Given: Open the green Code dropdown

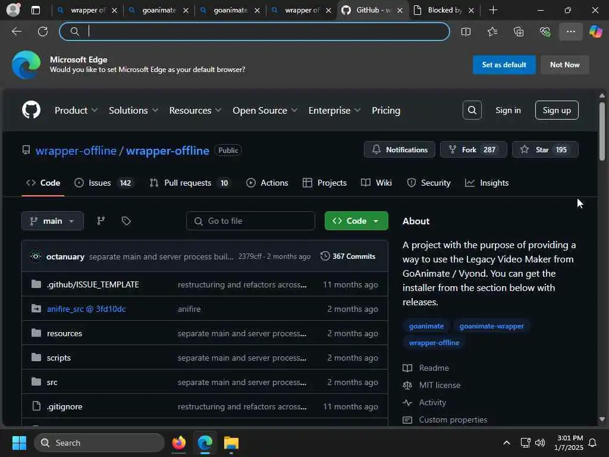Looking at the screenshot, I should pyautogui.click(x=356, y=221).
